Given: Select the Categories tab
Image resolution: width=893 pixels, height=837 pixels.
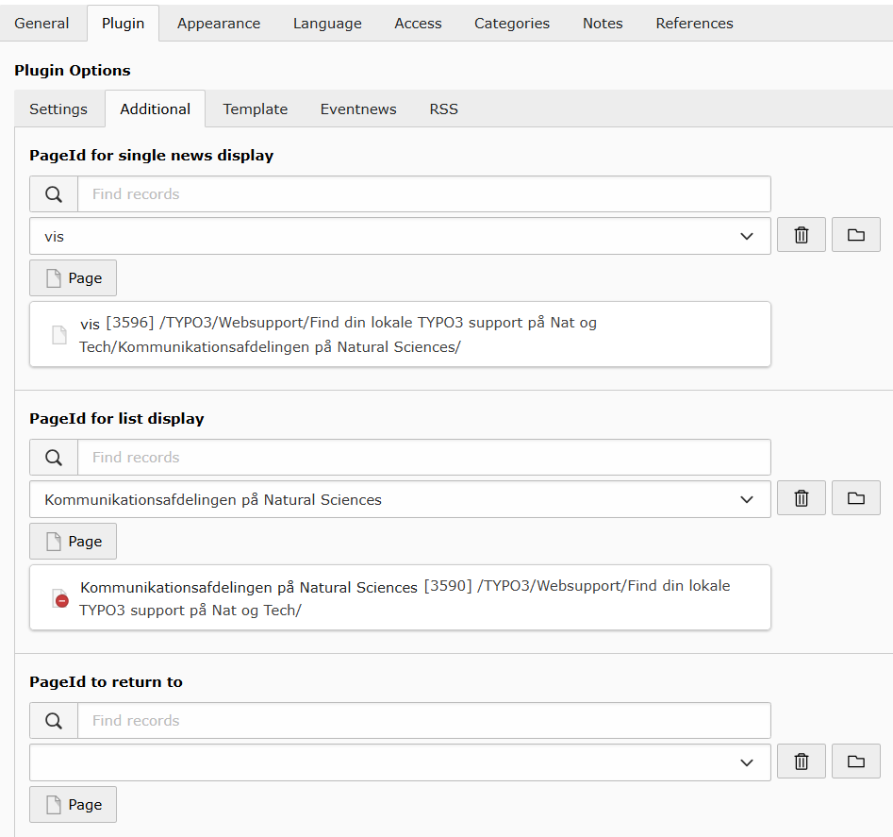Looking at the screenshot, I should coord(511,24).
